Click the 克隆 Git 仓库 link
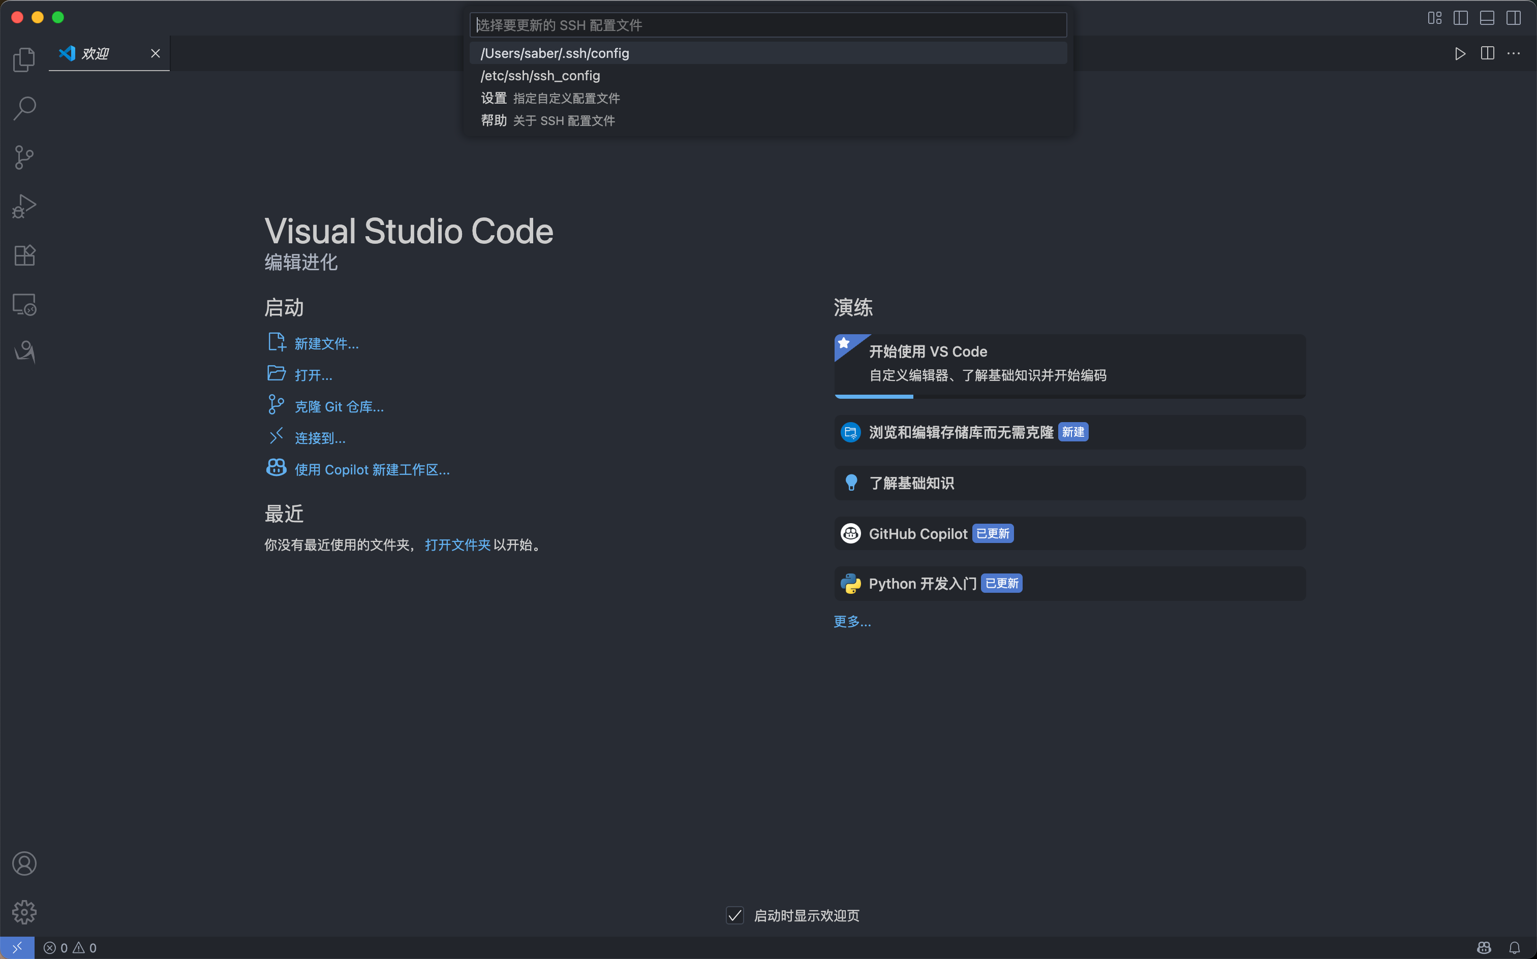Viewport: 1537px width, 959px height. pyautogui.click(x=339, y=406)
